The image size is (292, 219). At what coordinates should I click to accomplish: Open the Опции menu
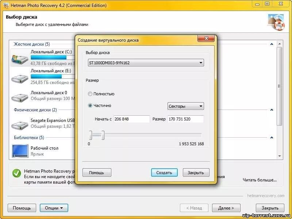pyautogui.click(x=54, y=208)
